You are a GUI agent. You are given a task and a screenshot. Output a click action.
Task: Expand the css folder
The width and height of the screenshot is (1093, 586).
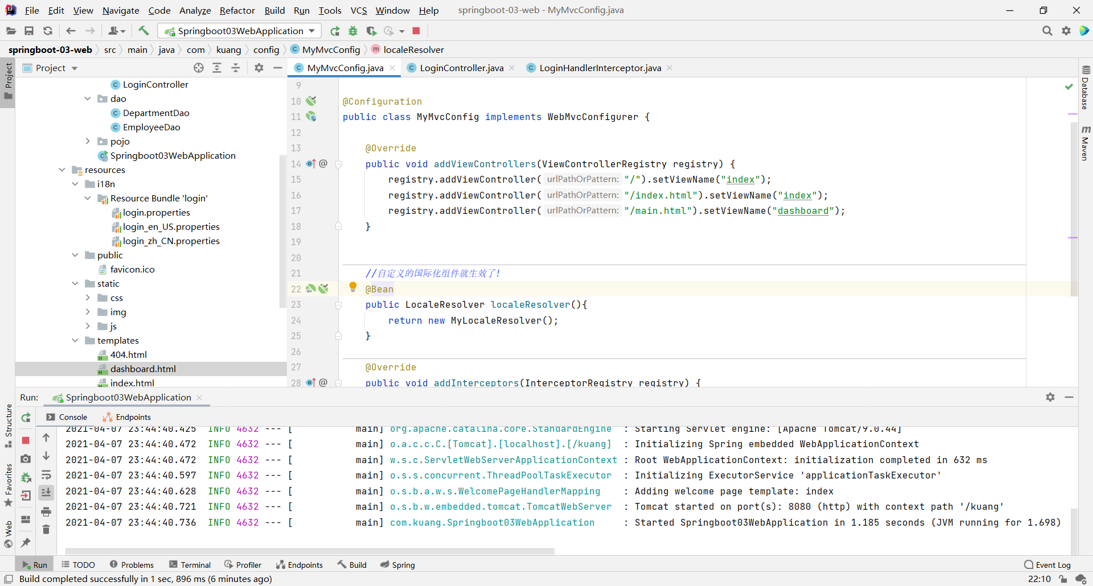pos(88,298)
